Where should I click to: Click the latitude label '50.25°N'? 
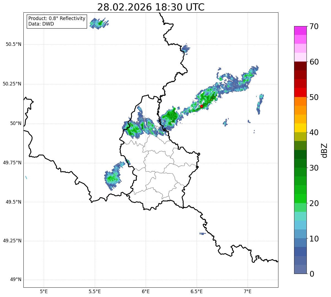[12, 84]
